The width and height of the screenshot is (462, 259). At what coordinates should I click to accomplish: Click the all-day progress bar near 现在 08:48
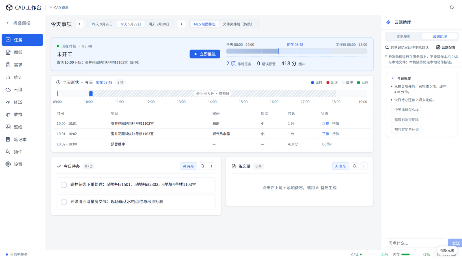click(297, 51)
